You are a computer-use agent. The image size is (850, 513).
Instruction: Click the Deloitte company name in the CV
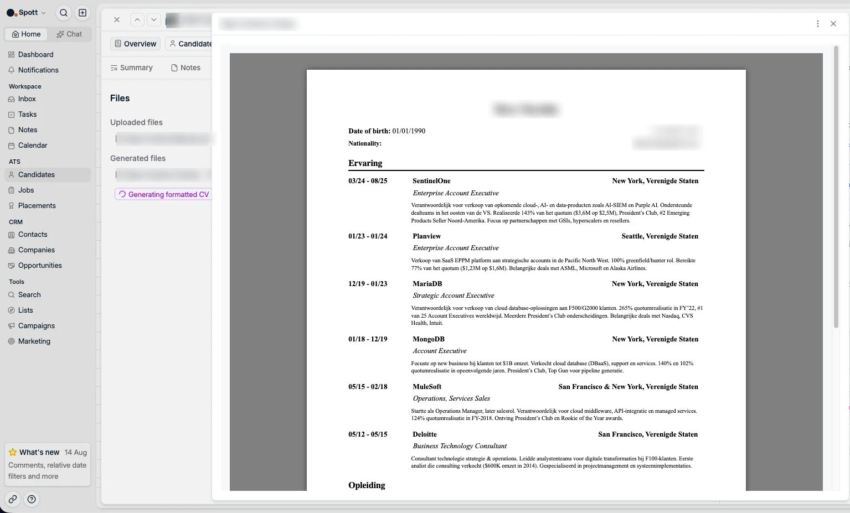[425, 434]
